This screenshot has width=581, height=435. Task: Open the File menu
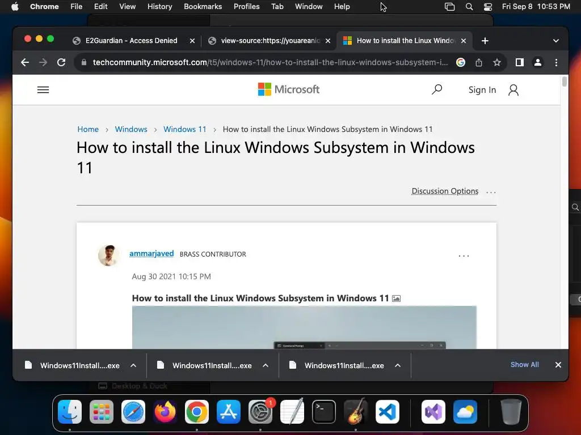(x=77, y=7)
